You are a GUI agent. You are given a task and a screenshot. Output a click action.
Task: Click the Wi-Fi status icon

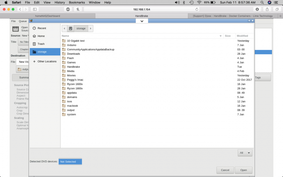(199, 2)
